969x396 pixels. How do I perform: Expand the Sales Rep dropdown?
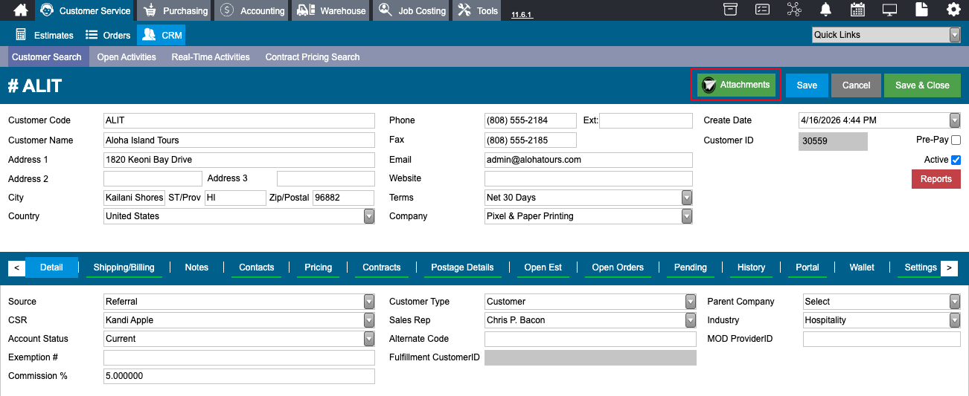[x=691, y=320]
